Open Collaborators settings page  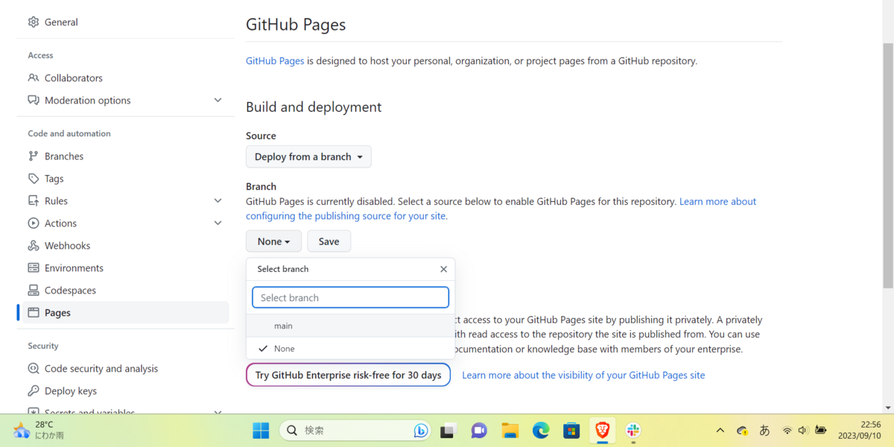click(x=74, y=77)
